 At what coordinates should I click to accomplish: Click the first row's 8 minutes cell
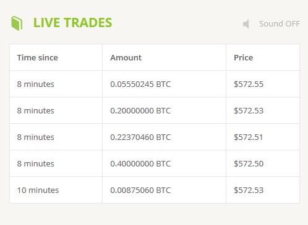point(56,84)
